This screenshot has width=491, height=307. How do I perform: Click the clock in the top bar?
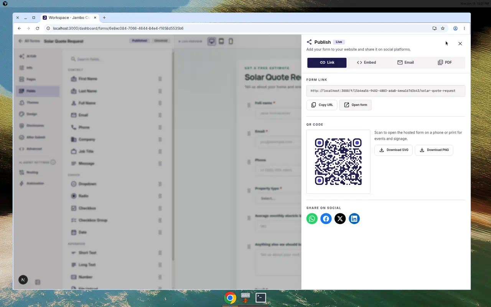(x=475, y=3)
